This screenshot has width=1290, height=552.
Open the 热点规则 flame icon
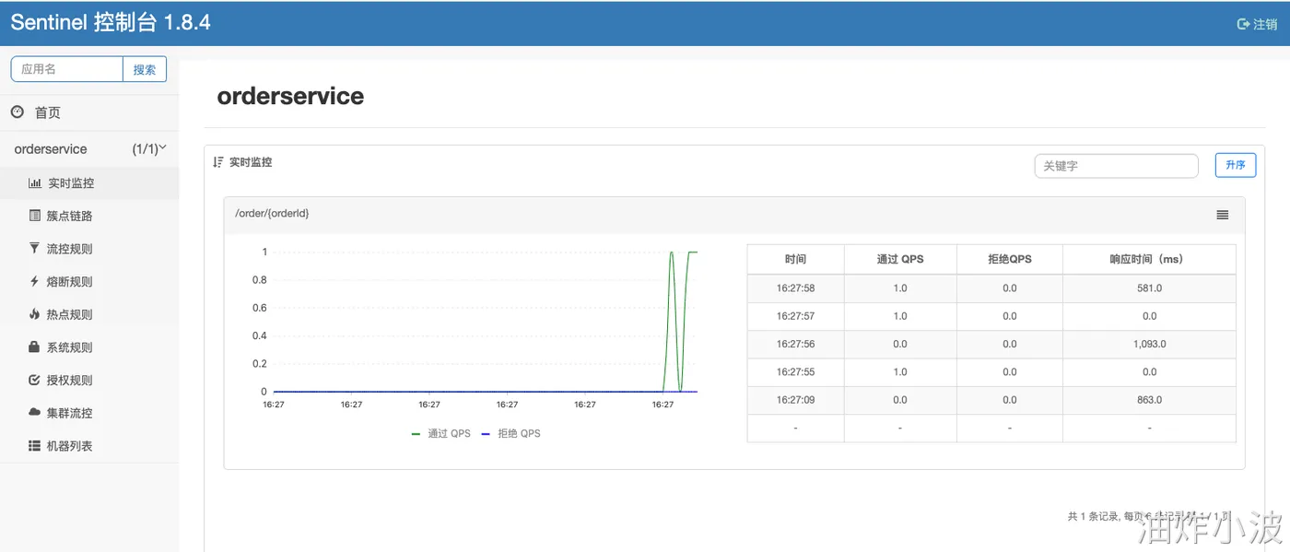pyautogui.click(x=35, y=314)
